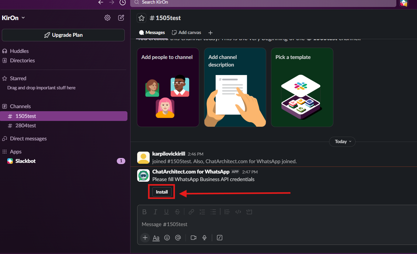This screenshot has width=417, height=254.
Task: Add a blockquote in composer
Action: pyautogui.click(x=227, y=212)
